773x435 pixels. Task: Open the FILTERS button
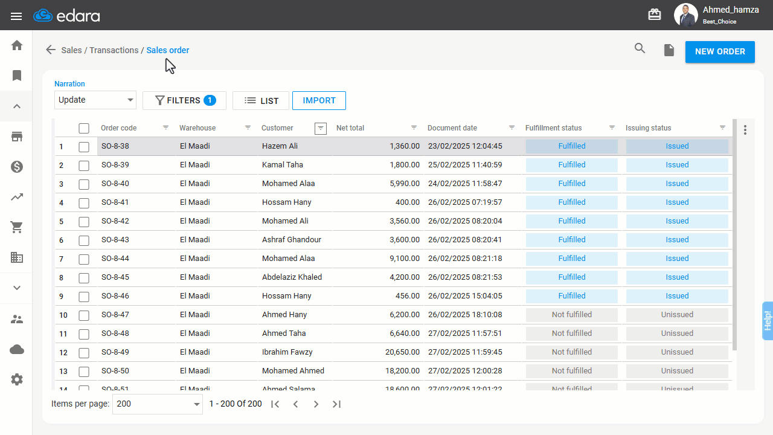pos(184,101)
